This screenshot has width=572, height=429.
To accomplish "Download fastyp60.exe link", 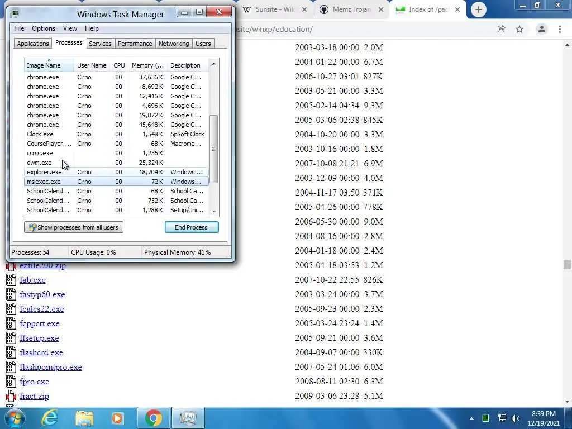I will pos(42,294).
